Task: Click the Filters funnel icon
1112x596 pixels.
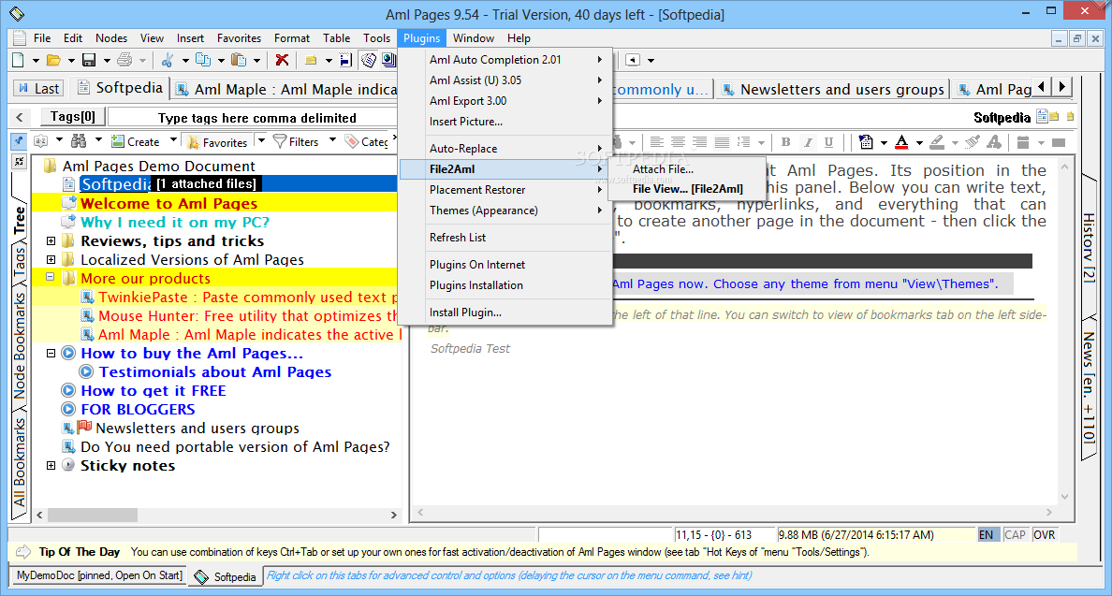Action: point(280,141)
